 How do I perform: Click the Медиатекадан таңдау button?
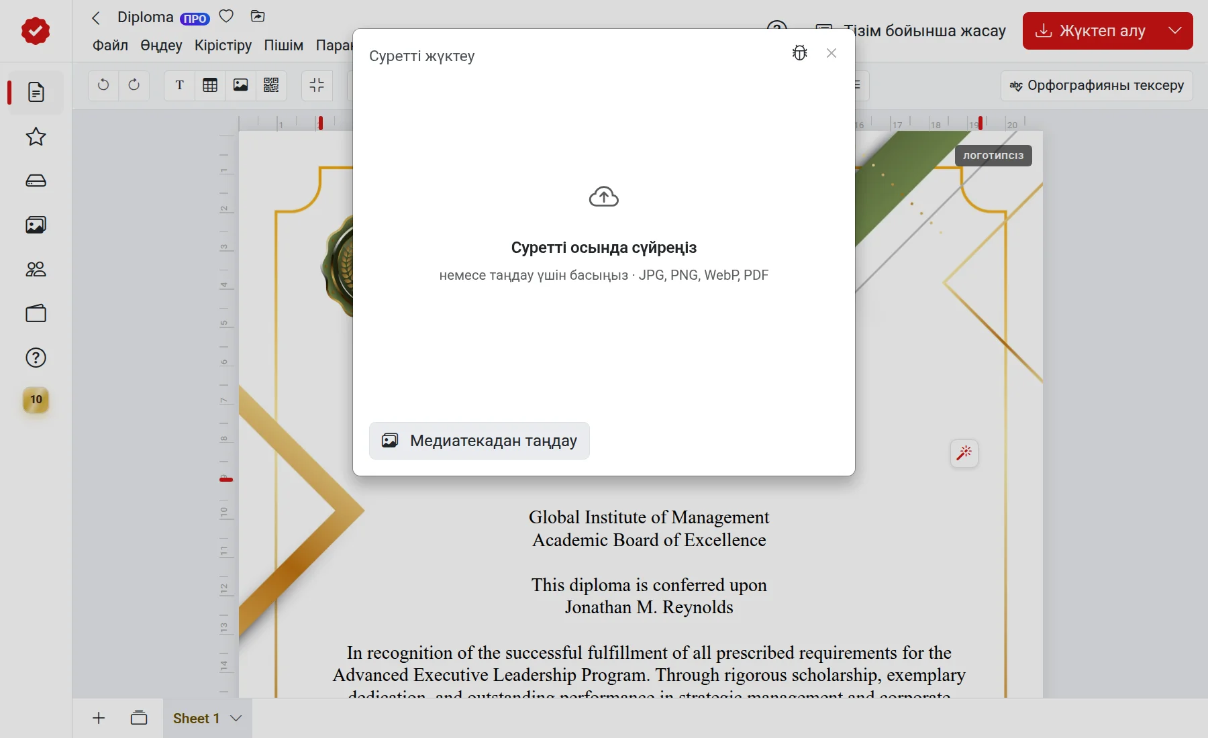click(479, 441)
